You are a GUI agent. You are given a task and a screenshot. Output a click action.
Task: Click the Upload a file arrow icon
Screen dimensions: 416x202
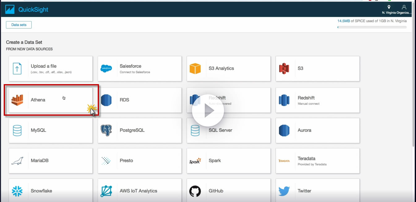17,68
